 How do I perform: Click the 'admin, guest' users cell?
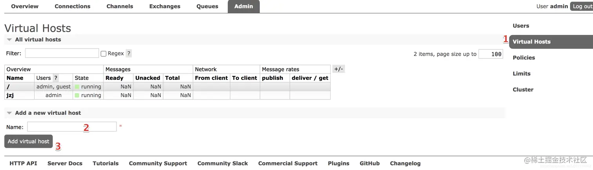click(x=54, y=87)
